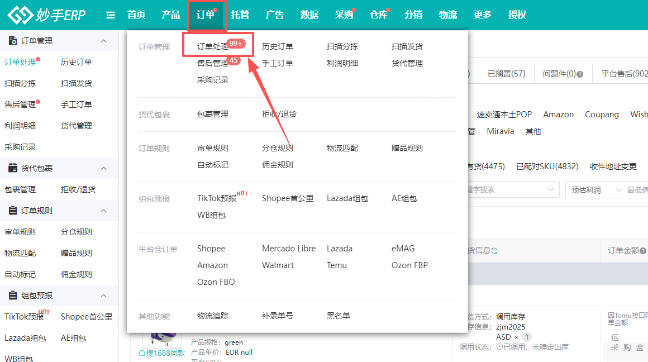Select TikTok预报 in the dropdown menu
This screenshot has width=648, height=362.
point(217,198)
